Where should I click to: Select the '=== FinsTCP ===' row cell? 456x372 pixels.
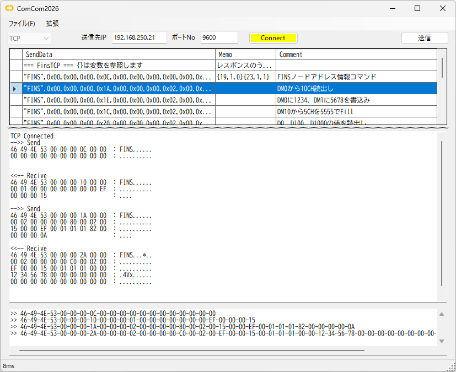119,66
